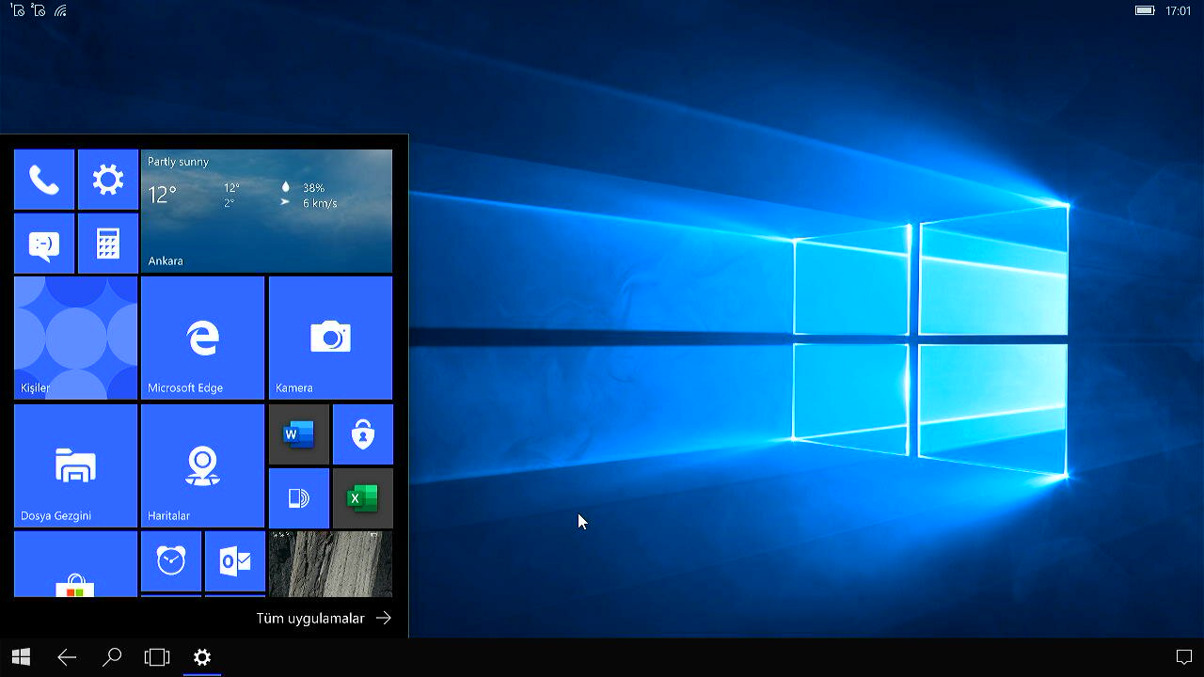Click the second SIM status icon

(x=39, y=11)
